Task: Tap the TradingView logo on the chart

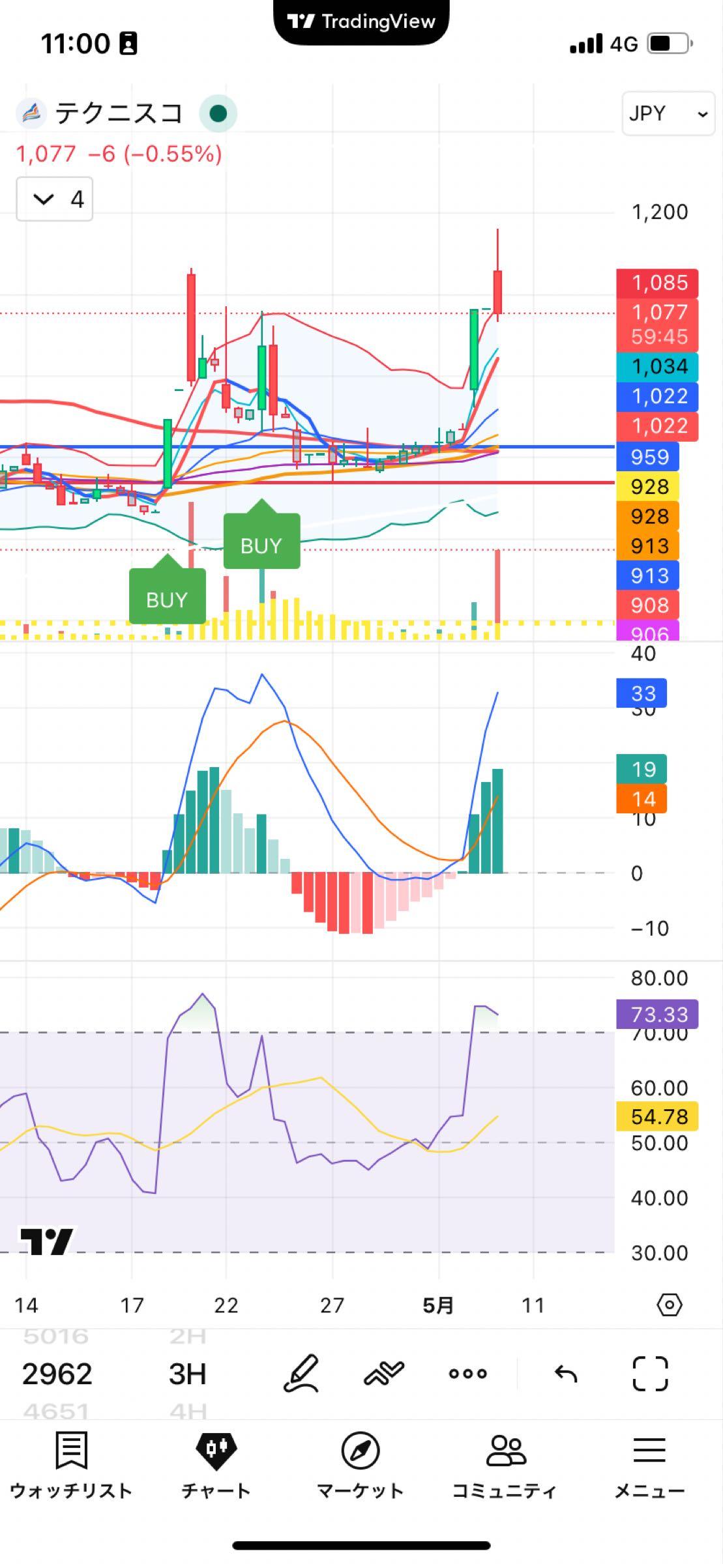Action: click(47, 1241)
